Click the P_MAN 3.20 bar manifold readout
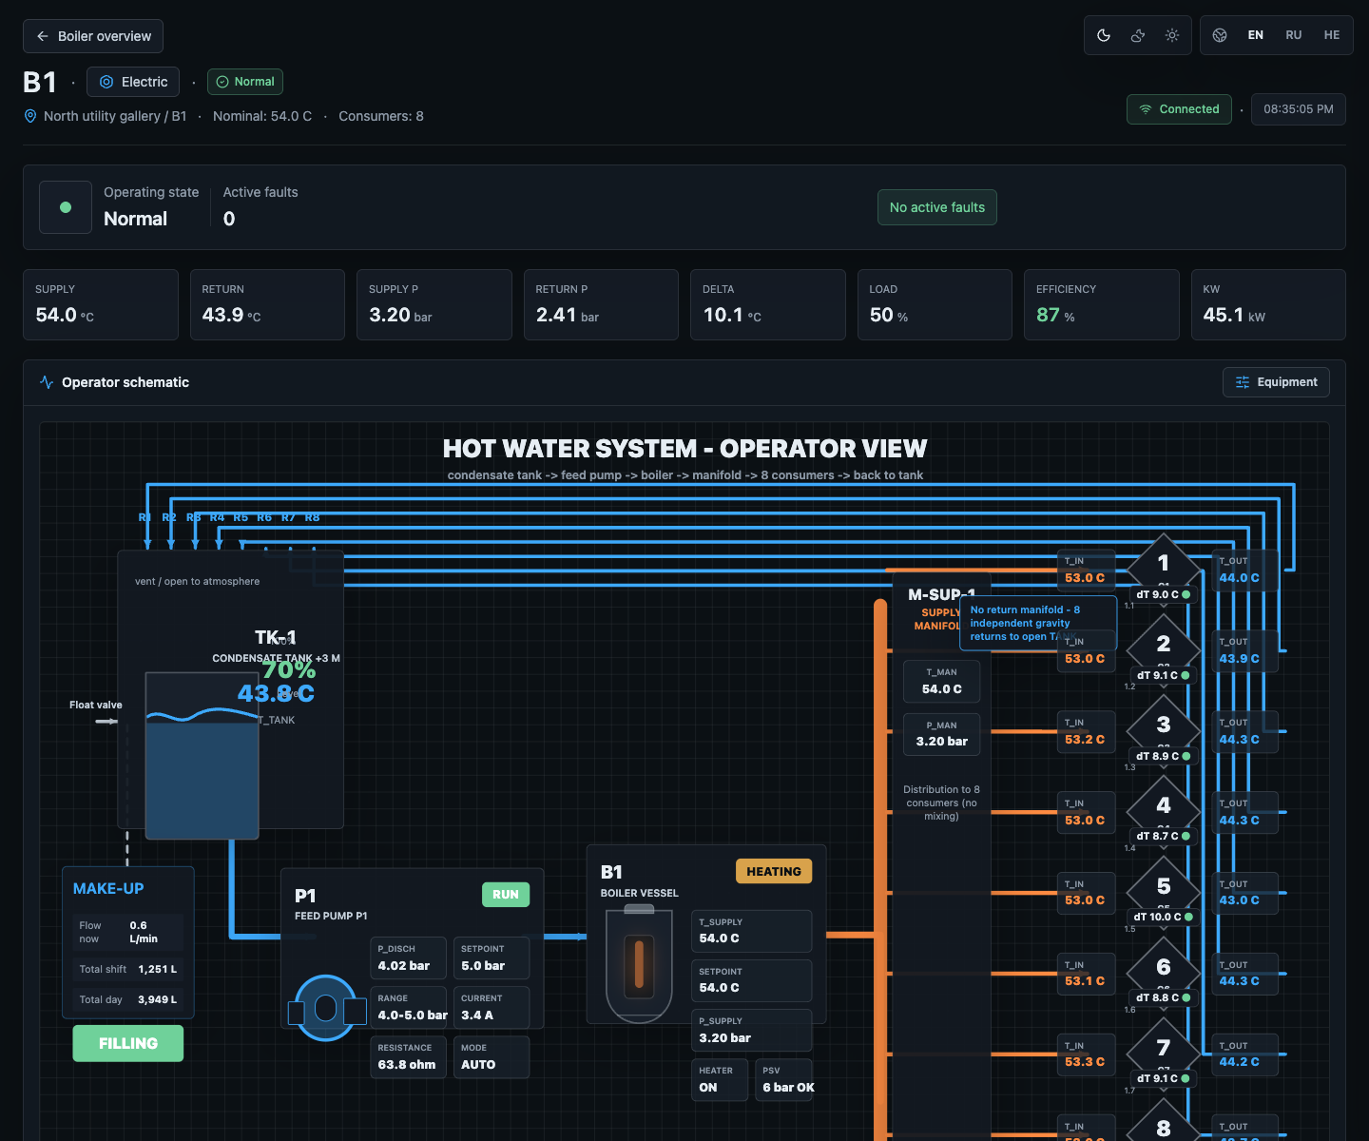 941,734
